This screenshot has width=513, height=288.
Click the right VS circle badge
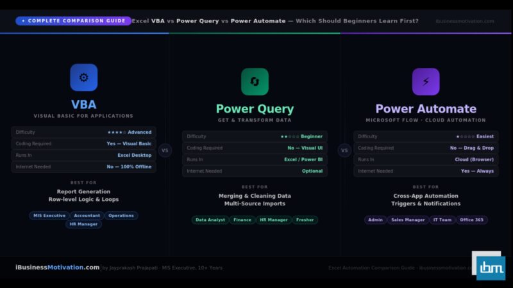[x=344, y=151]
